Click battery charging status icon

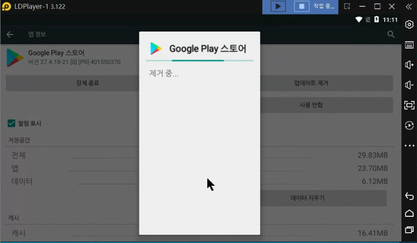(x=377, y=19)
